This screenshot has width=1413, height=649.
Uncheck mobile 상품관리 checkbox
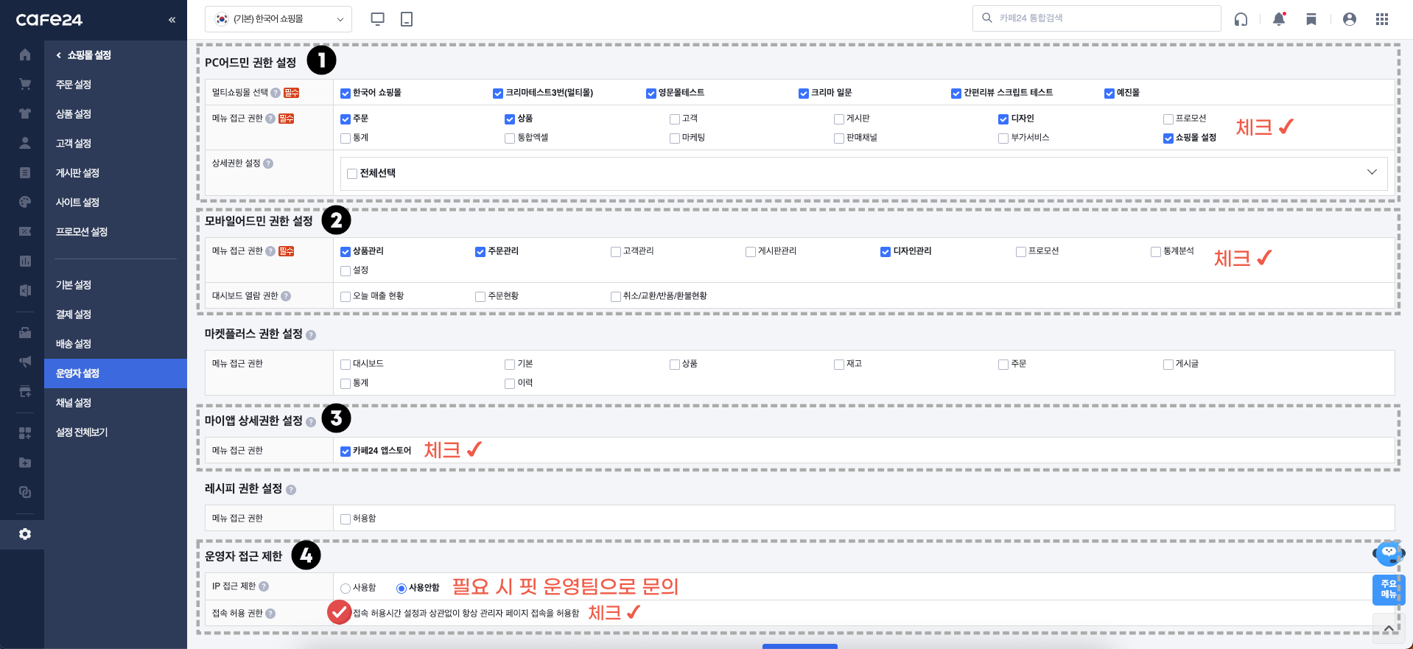[346, 252]
